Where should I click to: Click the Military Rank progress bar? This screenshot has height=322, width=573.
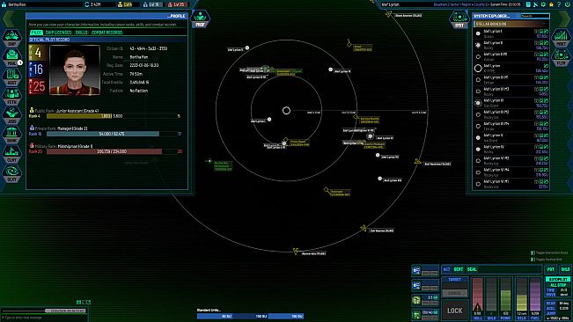pos(112,151)
